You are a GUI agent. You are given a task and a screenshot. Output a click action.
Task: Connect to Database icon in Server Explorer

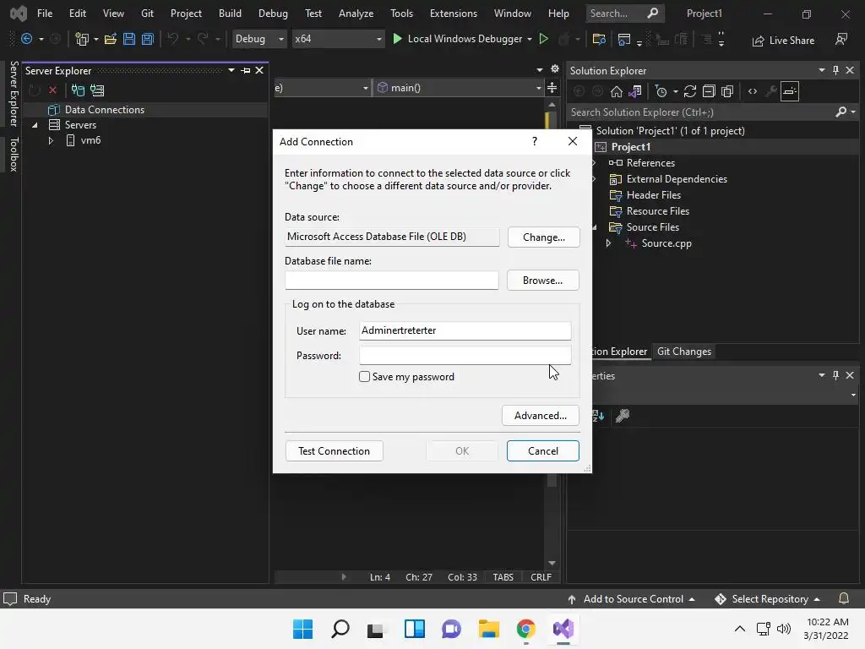tap(78, 90)
